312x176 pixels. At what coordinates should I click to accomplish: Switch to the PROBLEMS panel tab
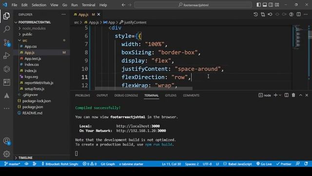pos(82,95)
